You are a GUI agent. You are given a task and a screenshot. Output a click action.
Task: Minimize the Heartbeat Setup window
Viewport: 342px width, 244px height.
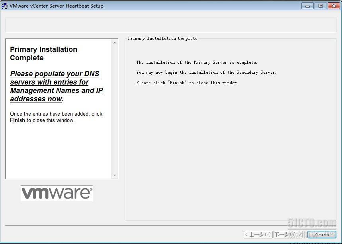pos(307,6)
